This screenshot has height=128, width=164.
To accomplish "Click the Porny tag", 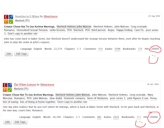I will pyautogui.click(x=153, y=98).
